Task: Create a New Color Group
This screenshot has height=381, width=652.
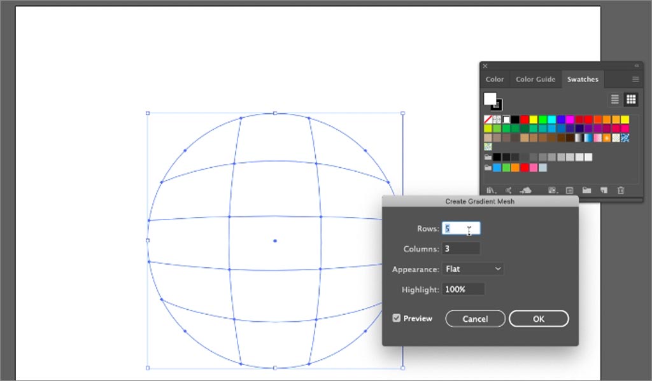Action: point(587,190)
